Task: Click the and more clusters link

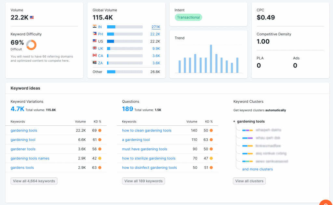Action: coord(257,169)
